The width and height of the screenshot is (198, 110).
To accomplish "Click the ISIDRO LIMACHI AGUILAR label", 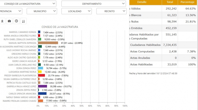I will click(x=24, y=61).
